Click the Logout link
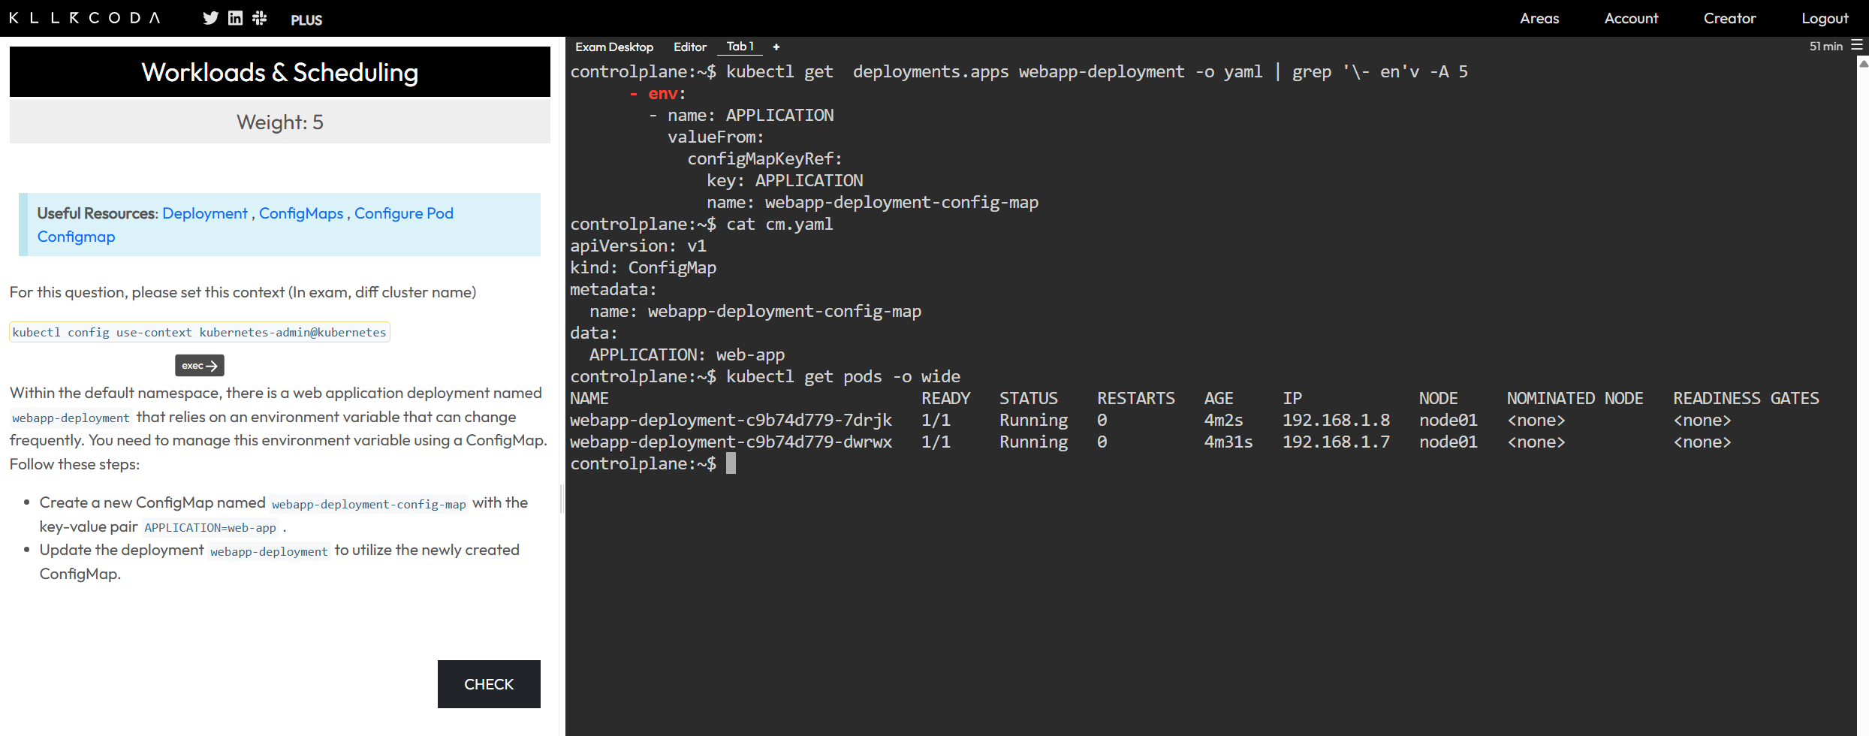The width and height of the screenshot is (1869, 736). click(x=1825, y=18)
